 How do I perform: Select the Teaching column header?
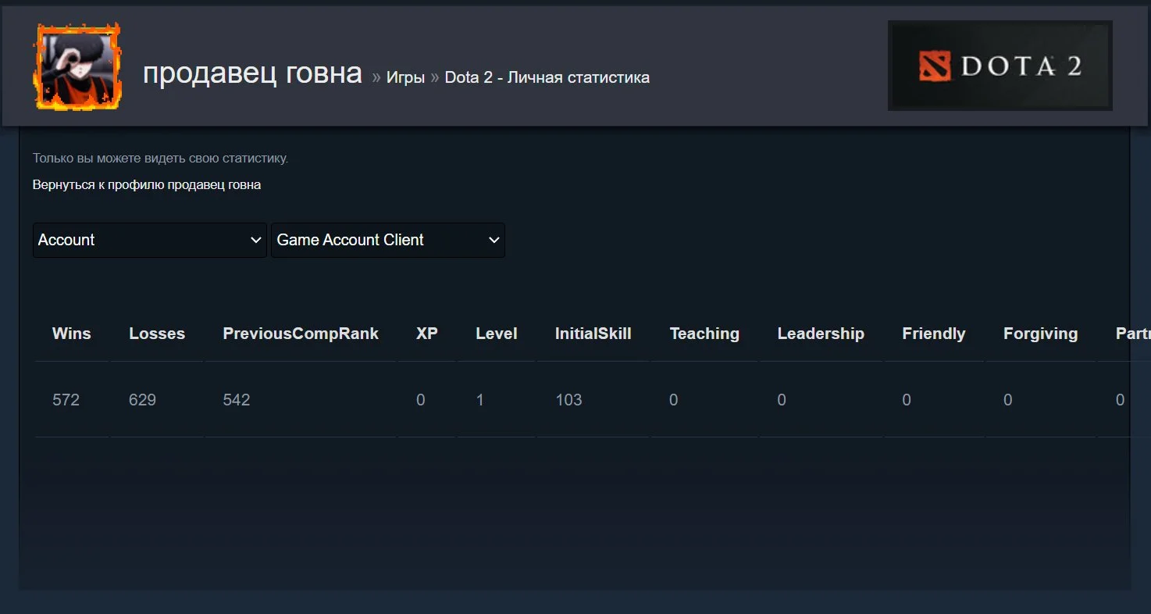[704, 334]
